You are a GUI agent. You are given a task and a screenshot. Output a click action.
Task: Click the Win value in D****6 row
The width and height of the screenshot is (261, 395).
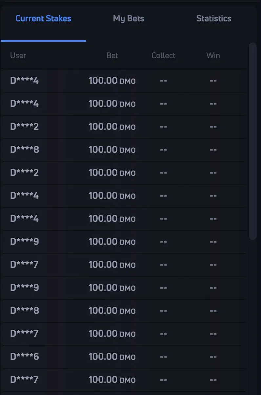[213, 357]
